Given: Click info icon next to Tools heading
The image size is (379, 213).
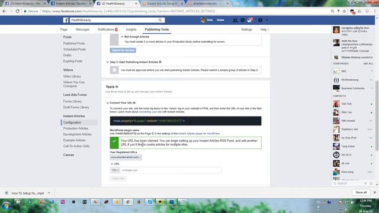Looking at the screenshot, I should coord(117,87).
